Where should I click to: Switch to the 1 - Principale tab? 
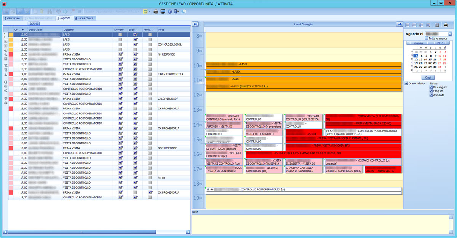(x=12, y=18)
